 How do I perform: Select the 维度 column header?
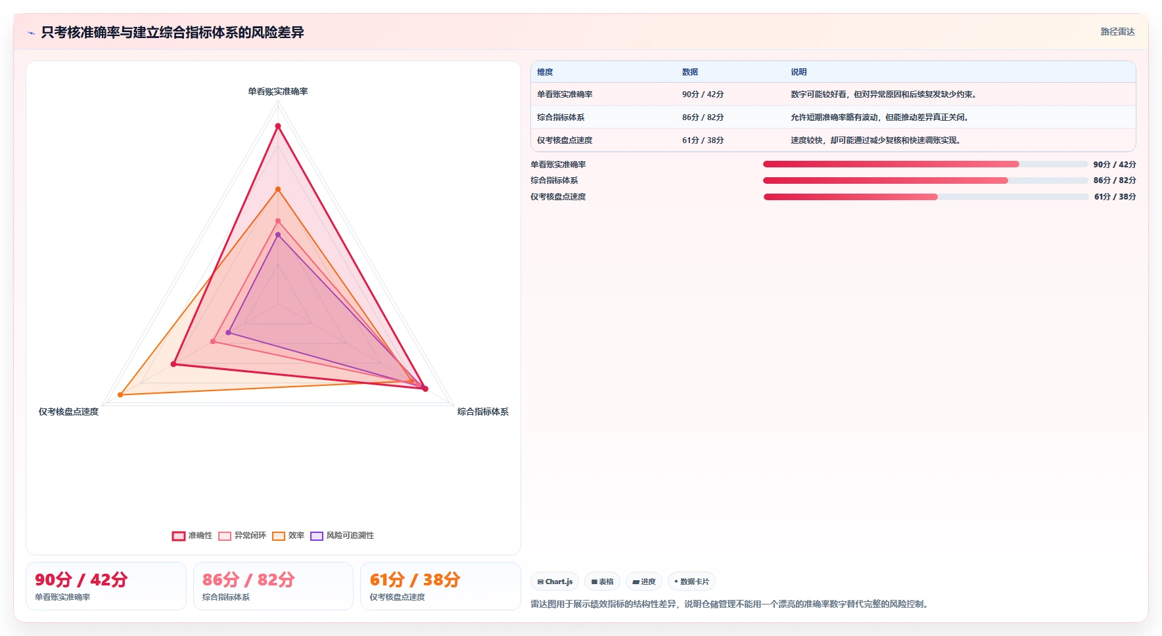(545, 72)
